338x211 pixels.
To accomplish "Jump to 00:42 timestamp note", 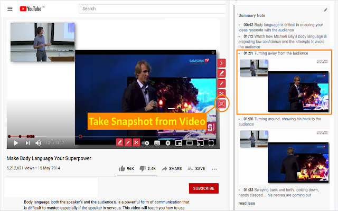I will pyautogui.click(x=248, y=25).
